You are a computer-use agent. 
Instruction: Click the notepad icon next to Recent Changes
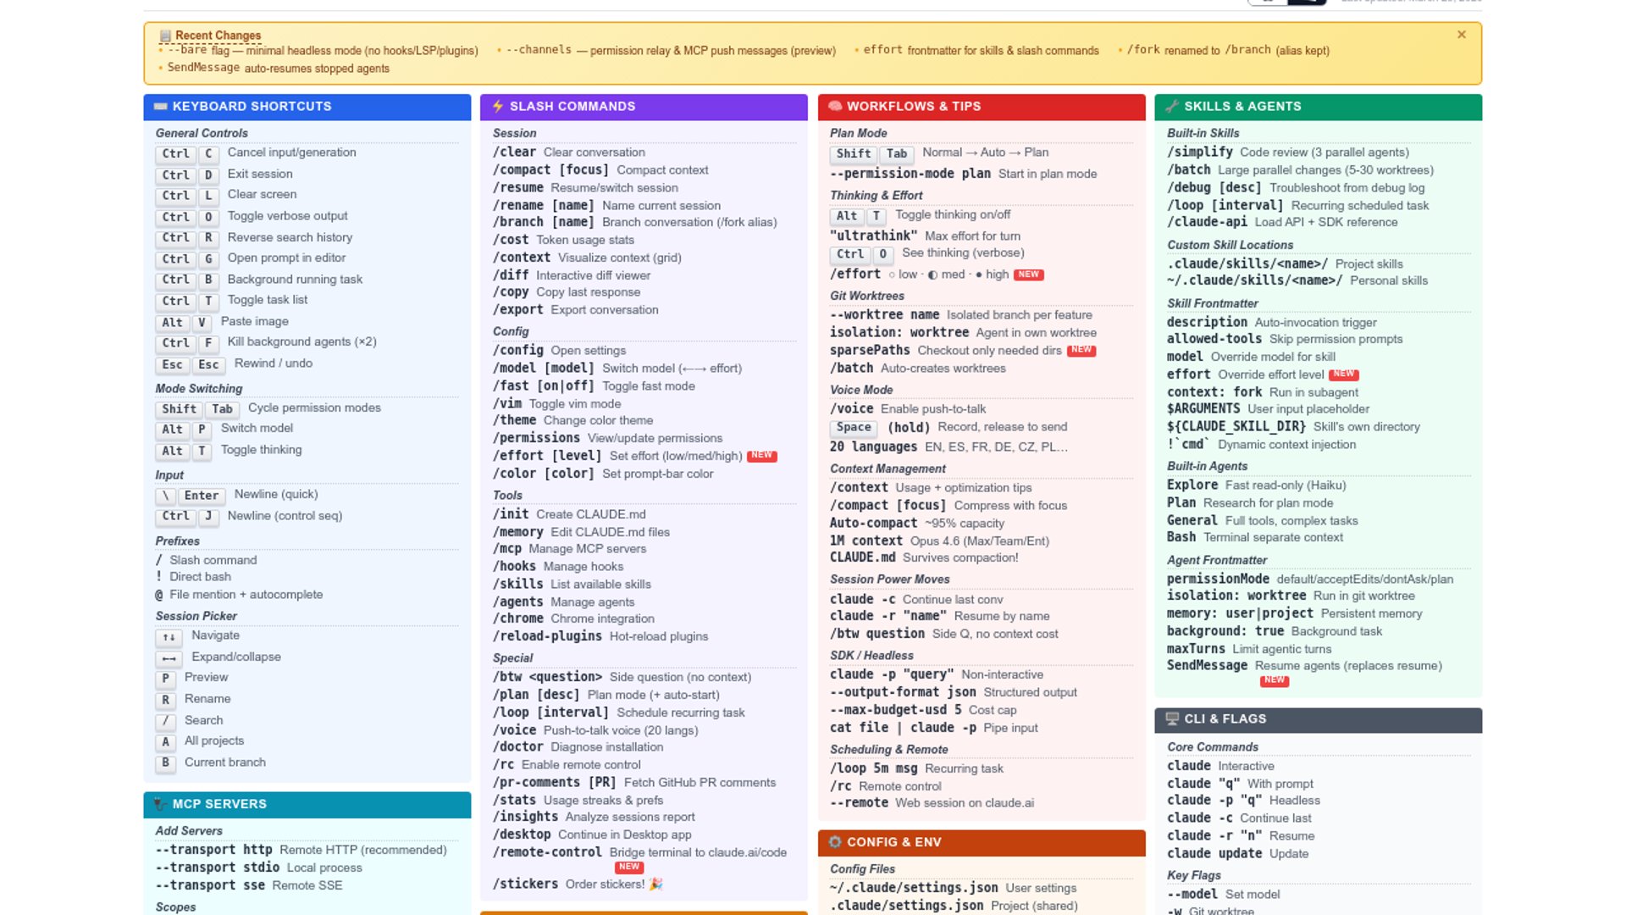(x=165, y=36)
